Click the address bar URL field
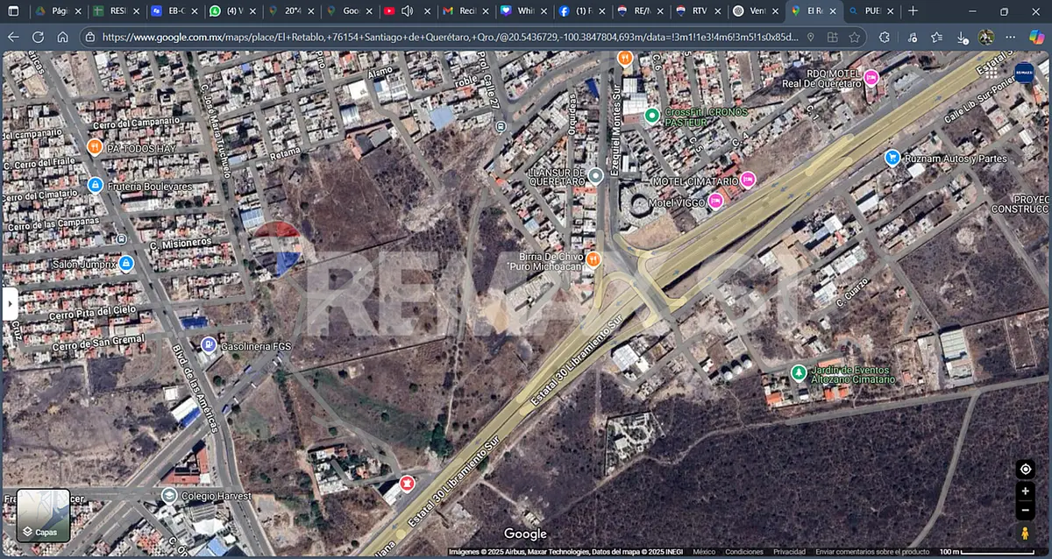Viewport: 1052px width, 559px height. point(449,38)
